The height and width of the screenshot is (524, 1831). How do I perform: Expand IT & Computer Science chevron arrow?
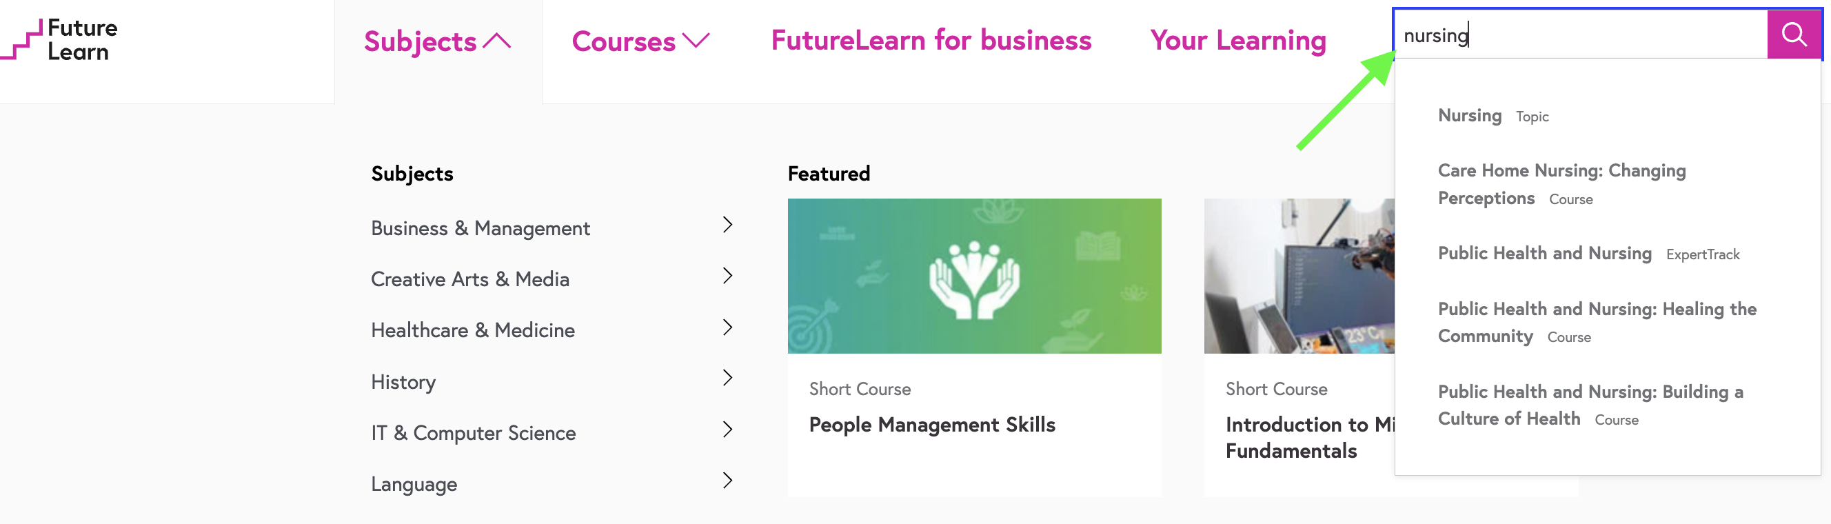[x=727, y=430]
